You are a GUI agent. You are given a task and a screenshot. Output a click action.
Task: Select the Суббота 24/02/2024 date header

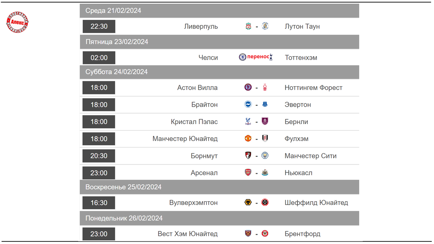220,72
